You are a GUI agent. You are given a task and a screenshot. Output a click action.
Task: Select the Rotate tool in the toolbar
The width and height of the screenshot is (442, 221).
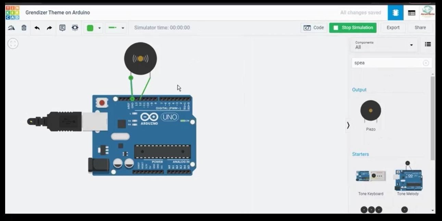[x=11, y=28]
